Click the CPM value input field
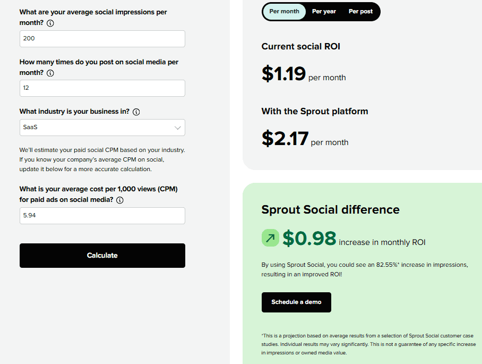The image size is (482, 364). click(102, 216)
